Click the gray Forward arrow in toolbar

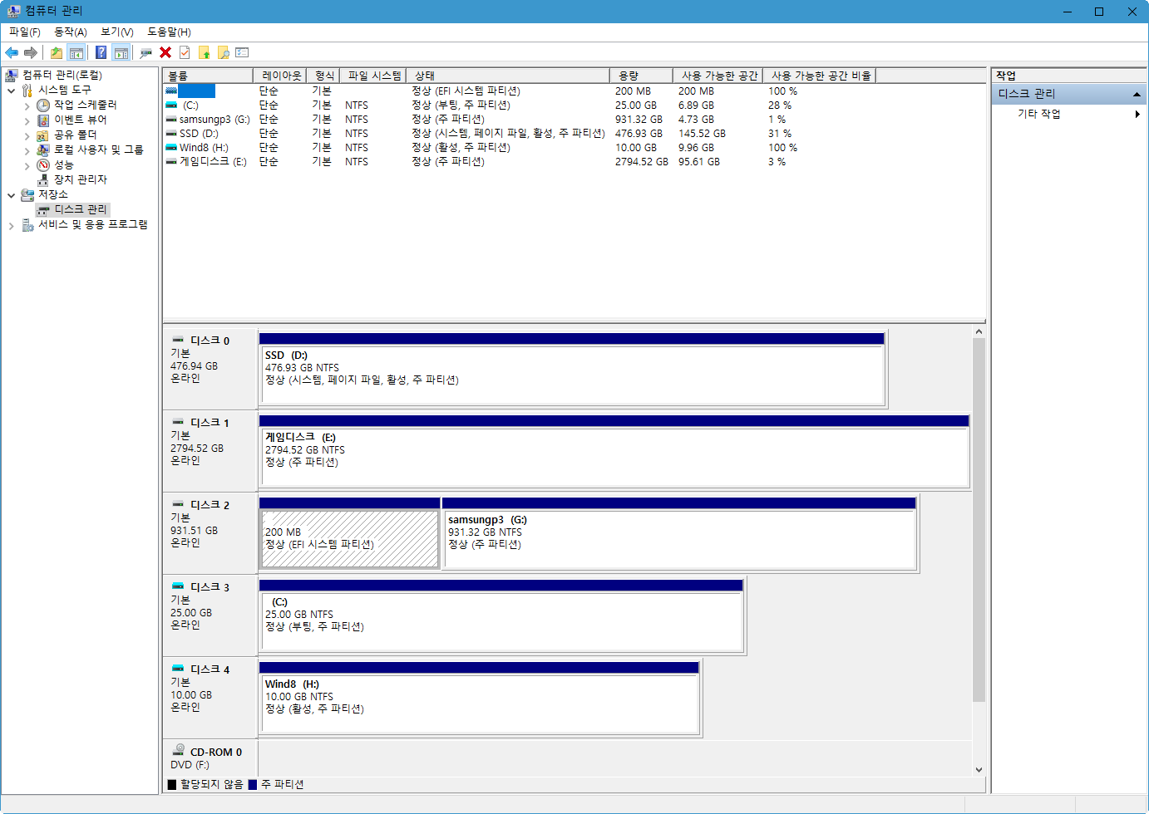click(x=31, y=52)
